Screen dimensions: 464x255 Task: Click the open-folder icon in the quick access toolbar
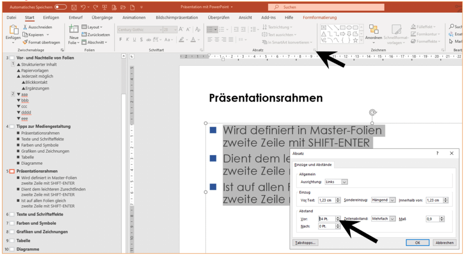[x=123, y=7]
